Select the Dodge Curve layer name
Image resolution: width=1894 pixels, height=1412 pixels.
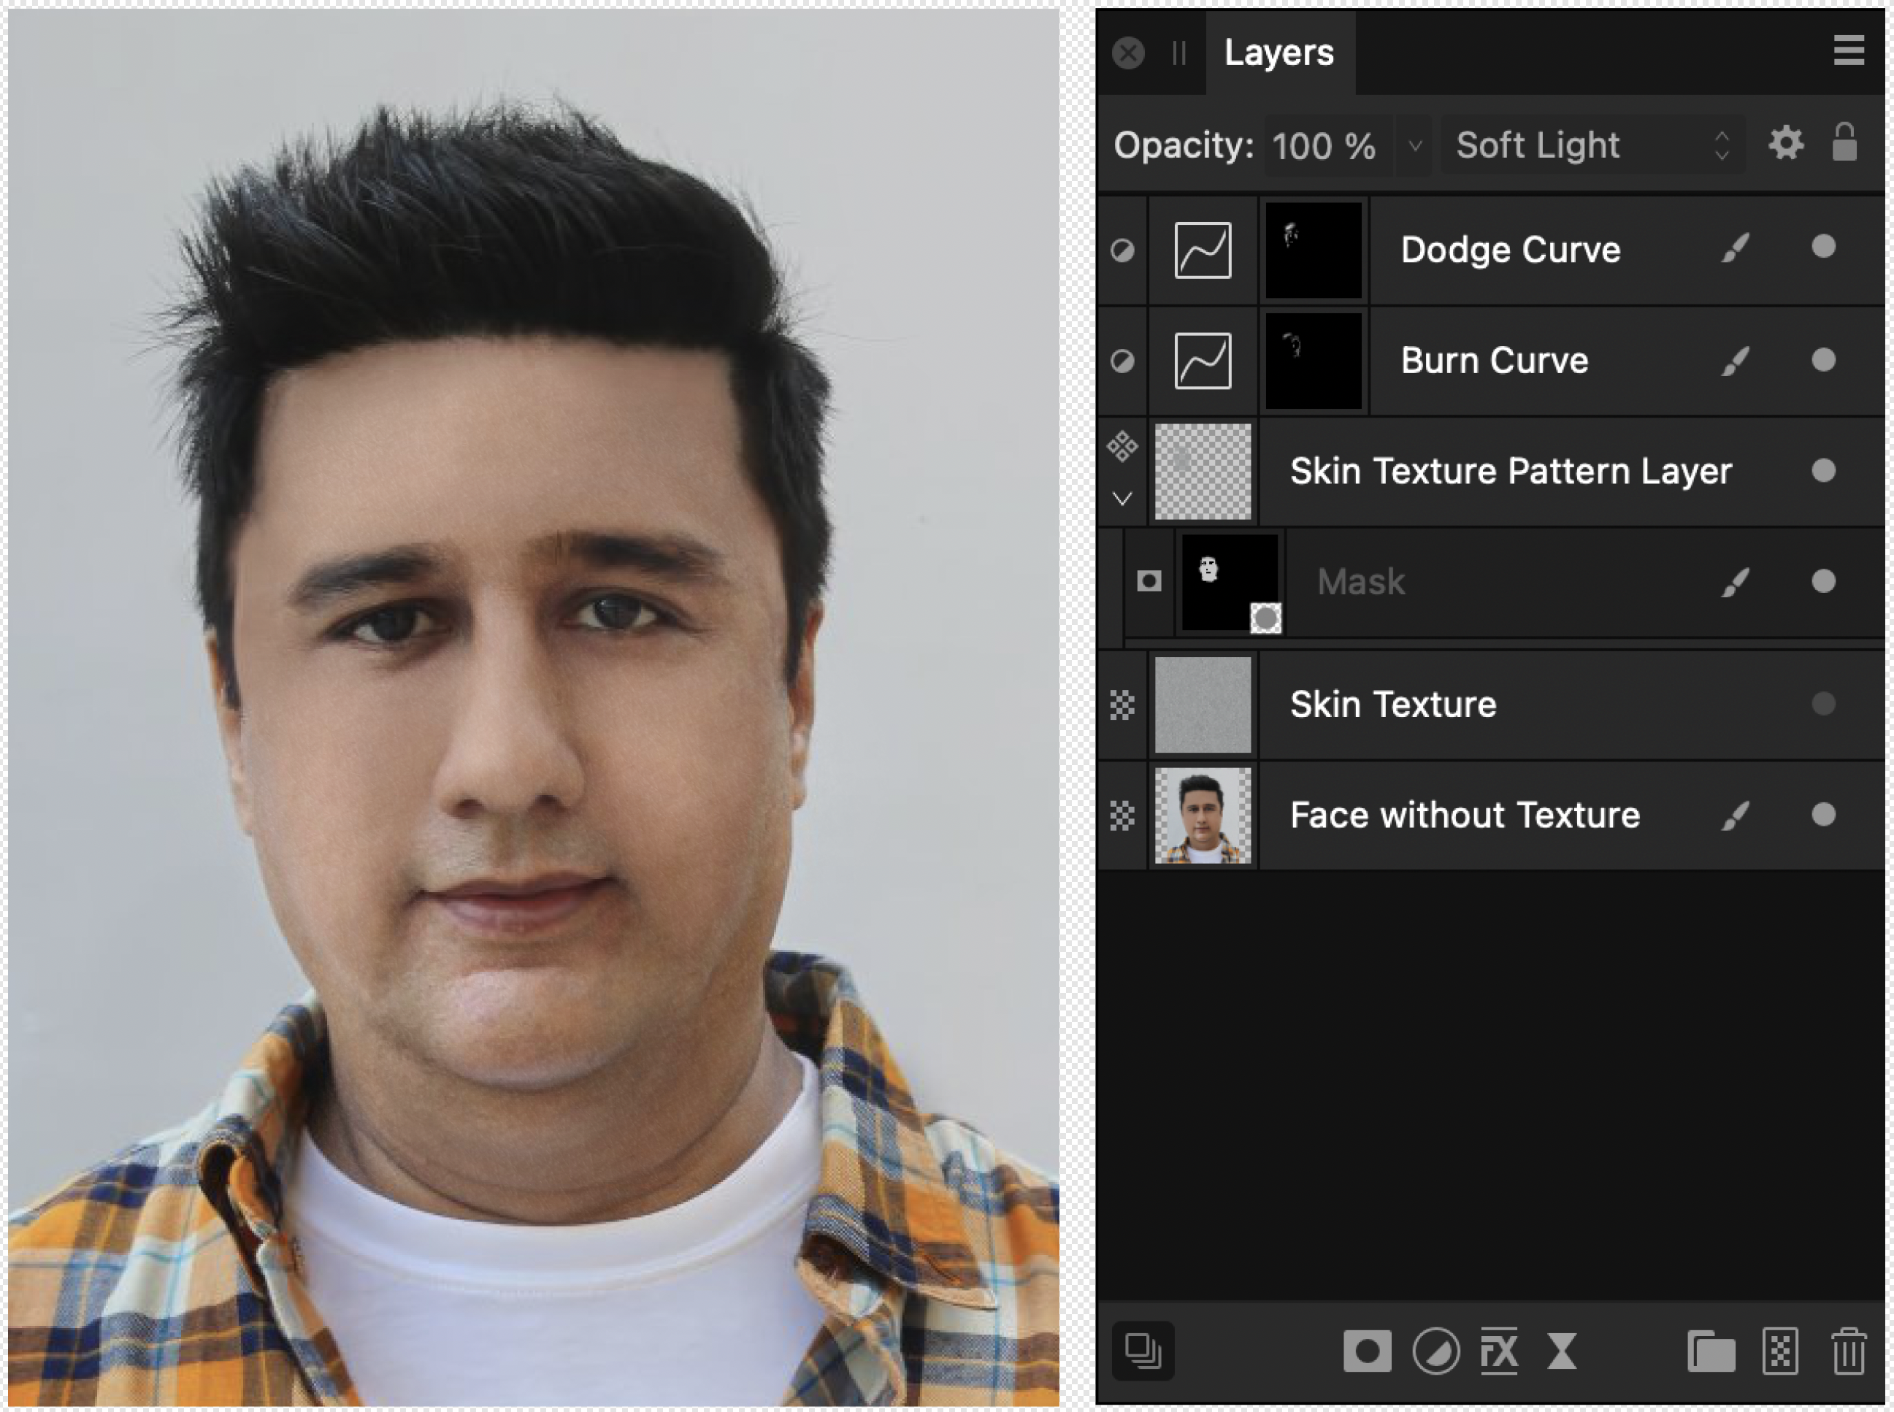pos(1510,250)
